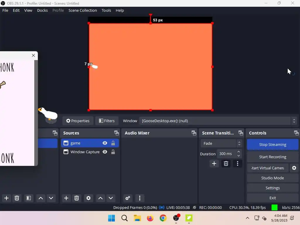Click the CPU usage status text
Screen dimensions: 300x225
click(247, 208)
